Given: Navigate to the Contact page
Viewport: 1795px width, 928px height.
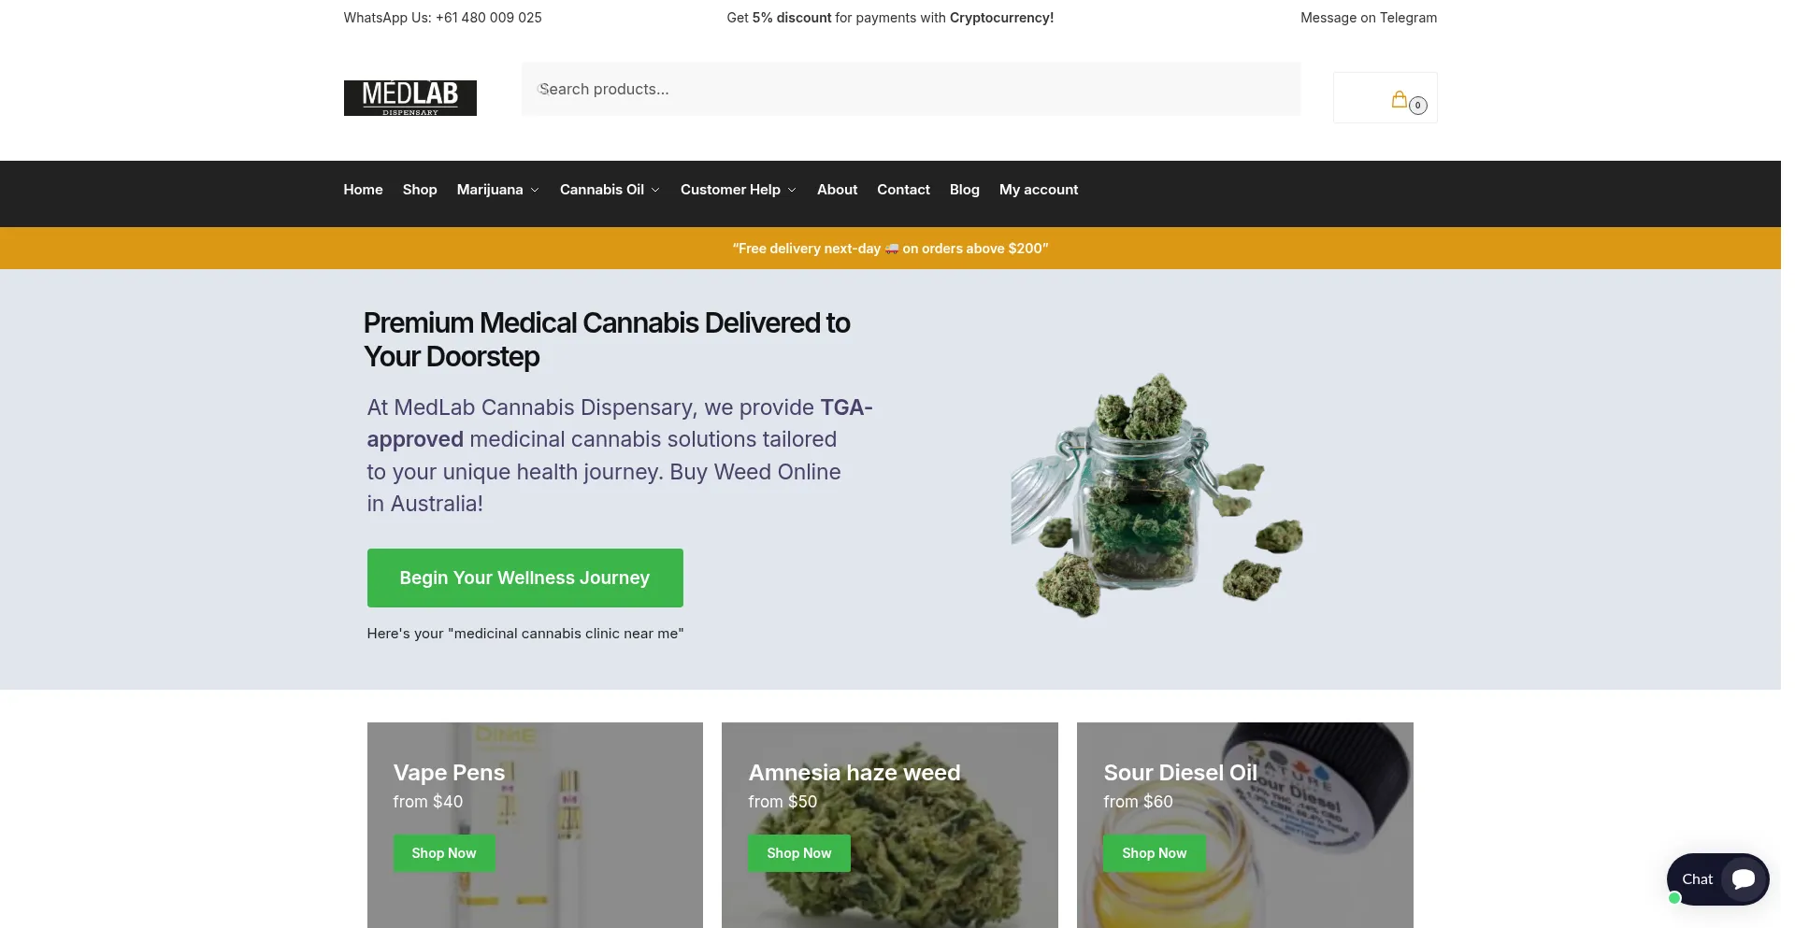Looking at the screenshot, I should point(903,190).
